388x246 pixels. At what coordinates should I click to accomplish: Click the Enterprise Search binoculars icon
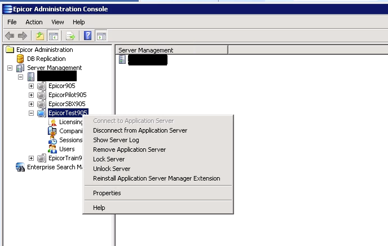tap(20, 167)
